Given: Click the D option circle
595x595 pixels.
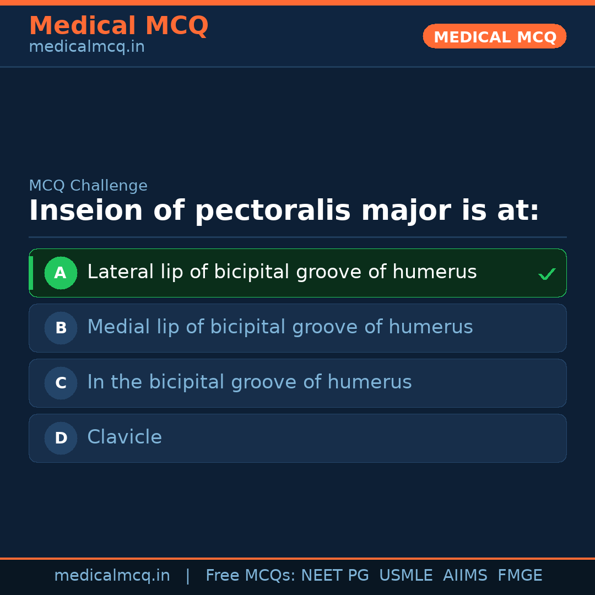Looking at the screenshot, I should click(61, 438).
